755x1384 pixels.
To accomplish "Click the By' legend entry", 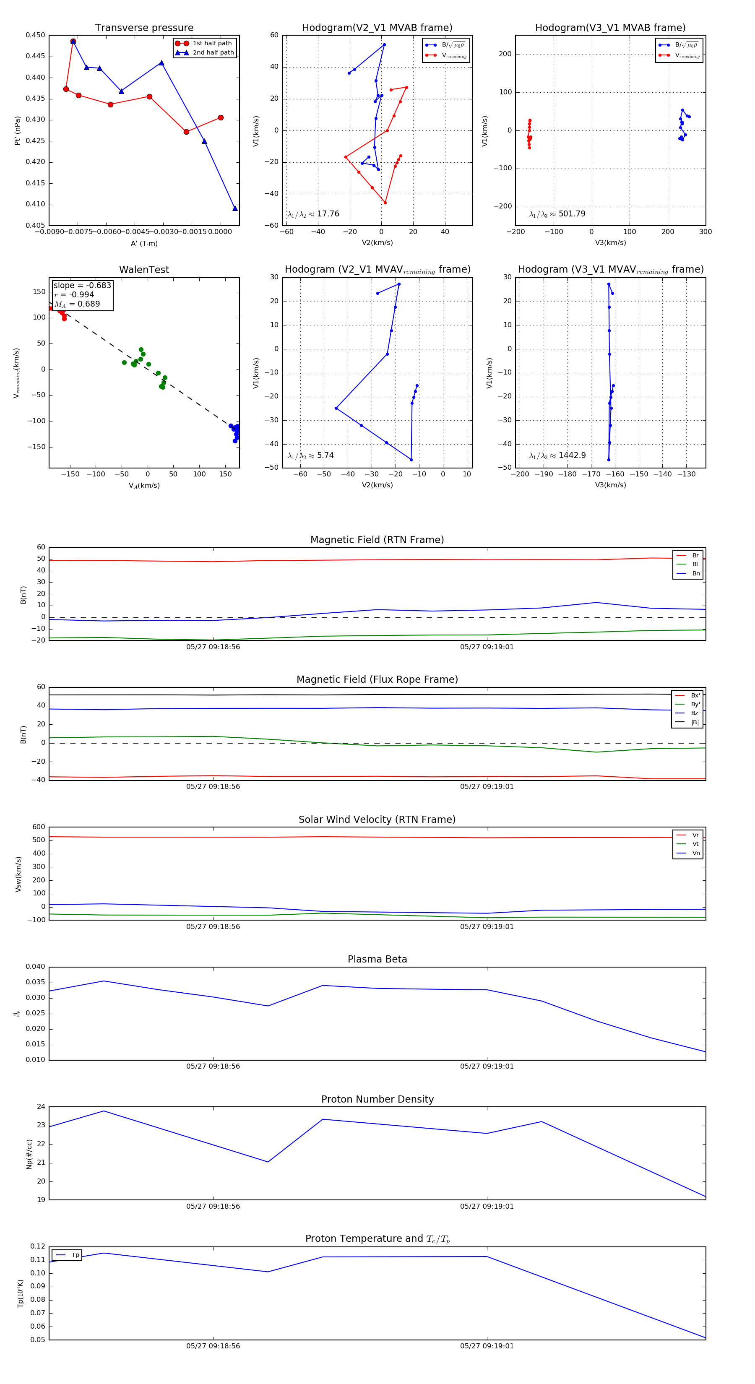I will click(687, 704).
